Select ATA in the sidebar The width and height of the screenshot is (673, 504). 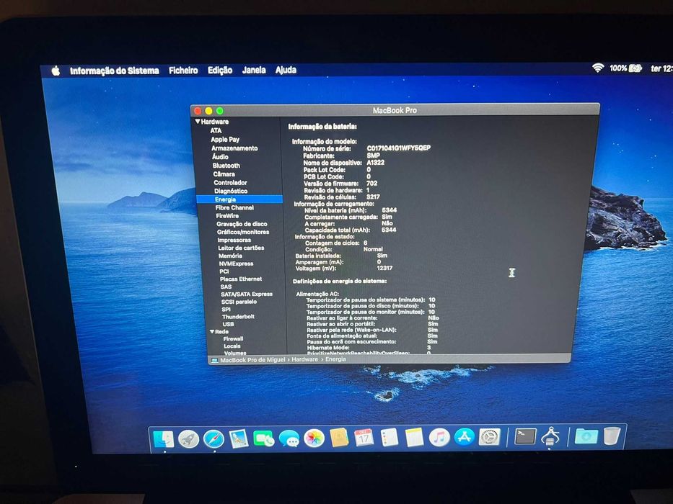(216, 131)
